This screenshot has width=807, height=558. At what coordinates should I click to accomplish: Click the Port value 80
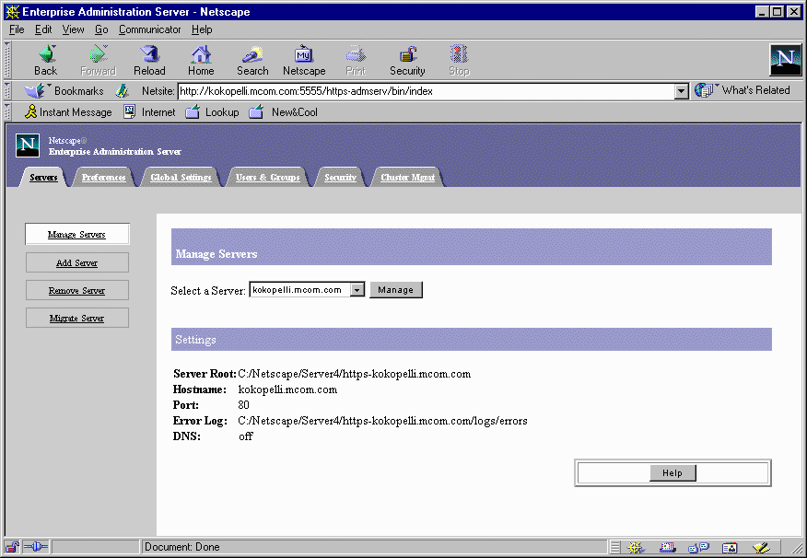[243, 405]
